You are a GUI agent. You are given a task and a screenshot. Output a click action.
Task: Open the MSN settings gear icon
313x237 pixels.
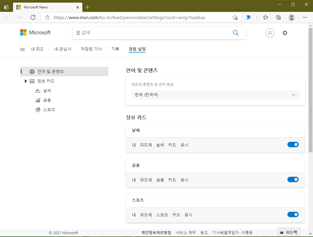[285, 33]
